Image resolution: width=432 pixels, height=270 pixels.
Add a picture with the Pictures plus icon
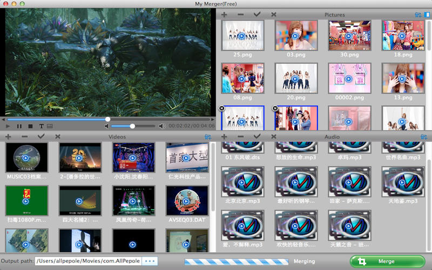pos(224,15)
